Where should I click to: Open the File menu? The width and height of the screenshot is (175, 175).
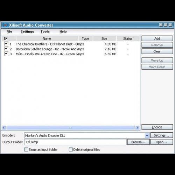click(9, 31)
